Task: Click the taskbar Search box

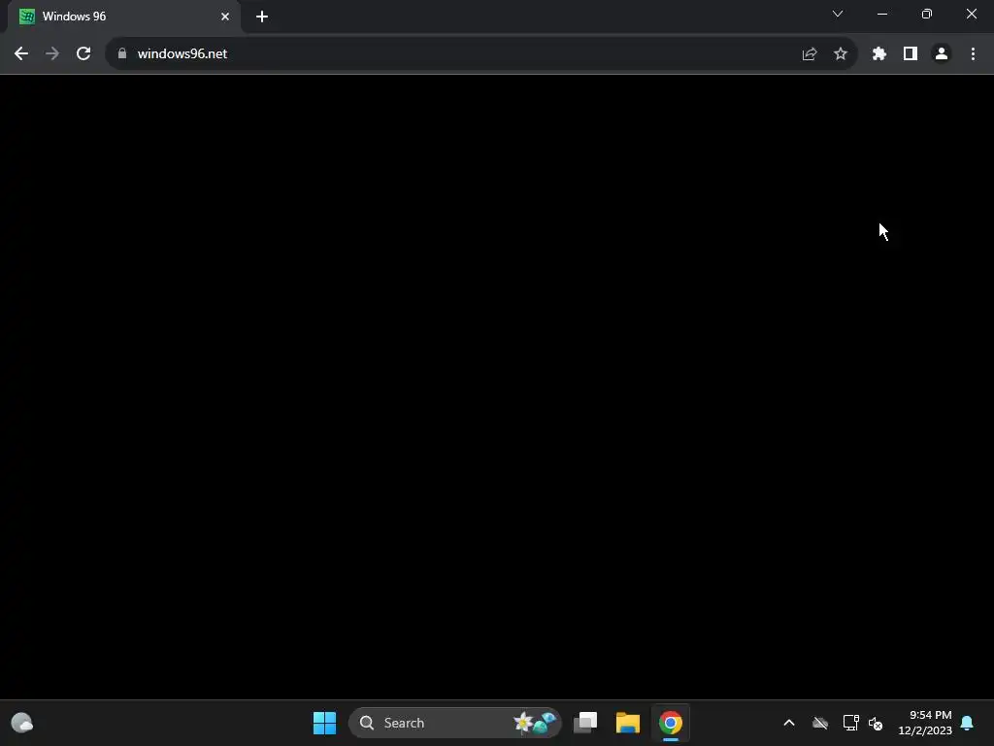Action: 455,723
